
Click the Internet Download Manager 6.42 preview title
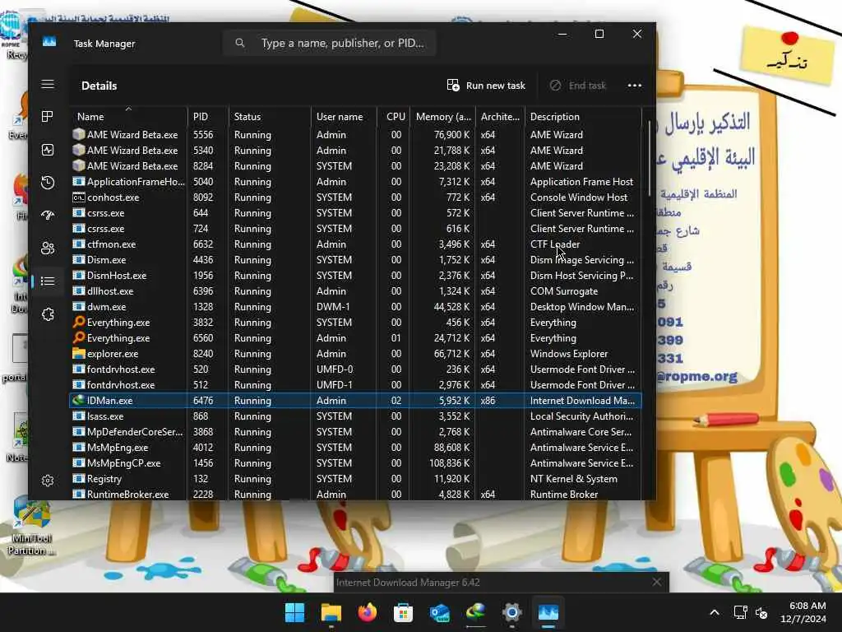pyautogui.click(x=408, y=582)
